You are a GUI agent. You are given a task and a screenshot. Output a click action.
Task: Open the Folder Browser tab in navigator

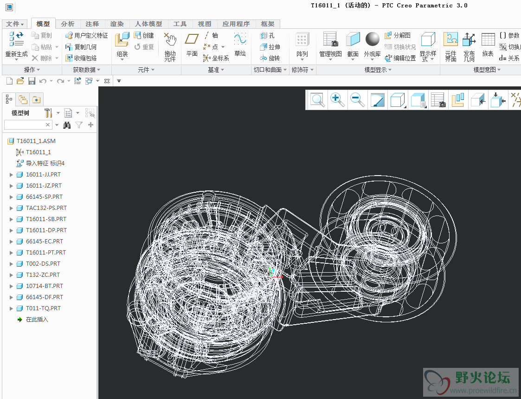point(23,99)
